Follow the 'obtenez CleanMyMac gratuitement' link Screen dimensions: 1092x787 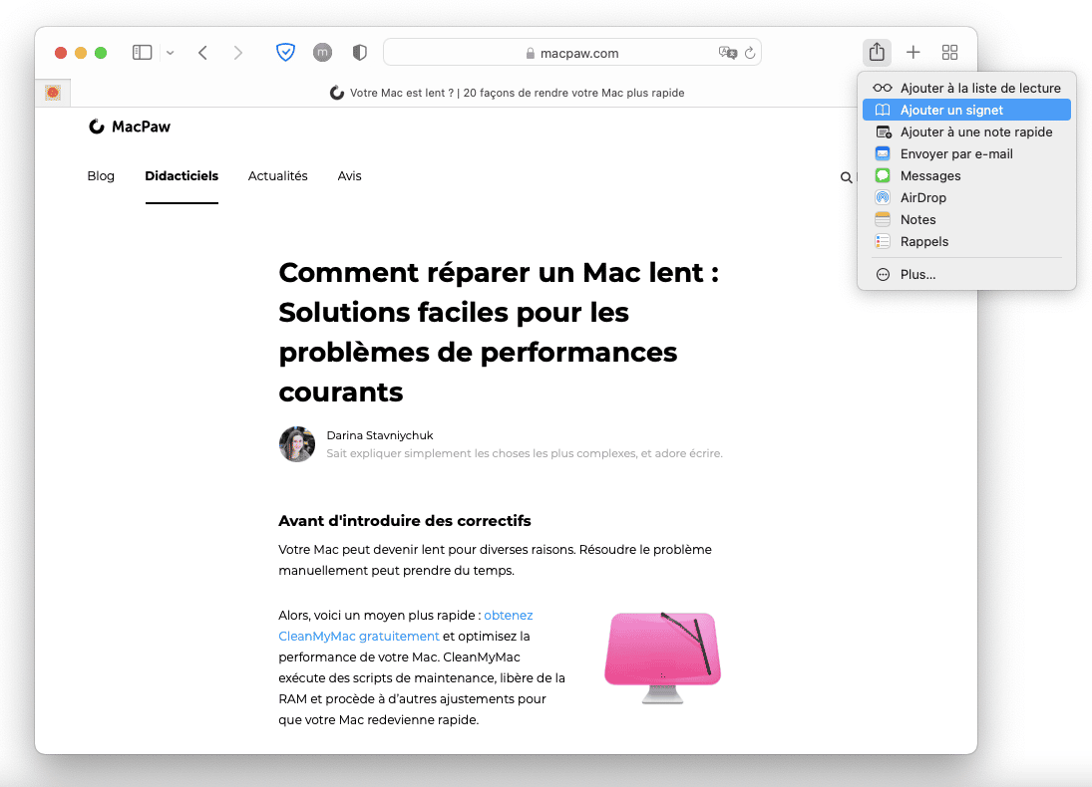pyautogui.click(x=359, y=636)
